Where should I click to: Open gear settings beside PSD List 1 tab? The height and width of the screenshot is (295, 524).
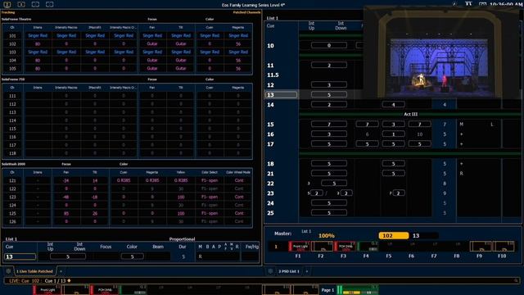click(x=270, y=271)
